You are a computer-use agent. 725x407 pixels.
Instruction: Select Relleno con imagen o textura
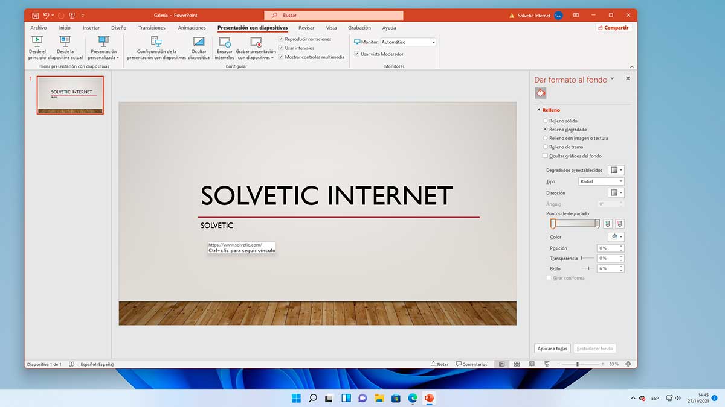546,138
